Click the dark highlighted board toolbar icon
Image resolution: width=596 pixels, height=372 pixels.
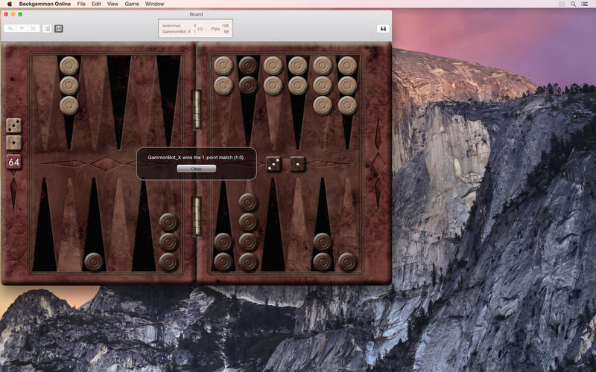click(59, 28)
